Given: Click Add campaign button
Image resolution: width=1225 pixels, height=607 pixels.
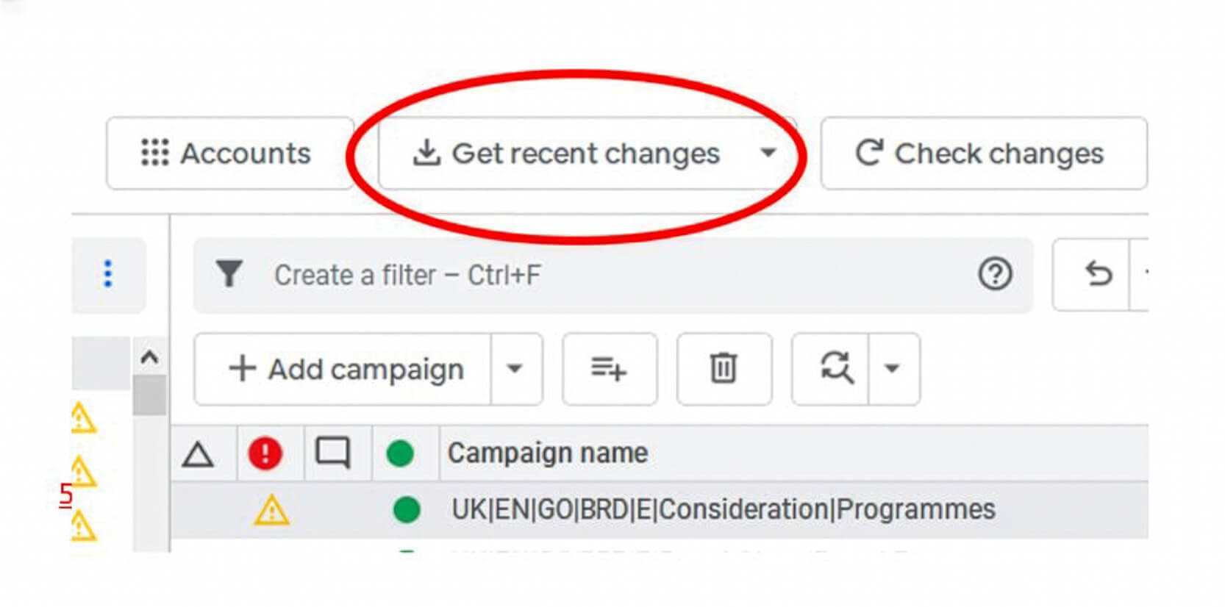Looking at the screenshot, I should 346,369.
